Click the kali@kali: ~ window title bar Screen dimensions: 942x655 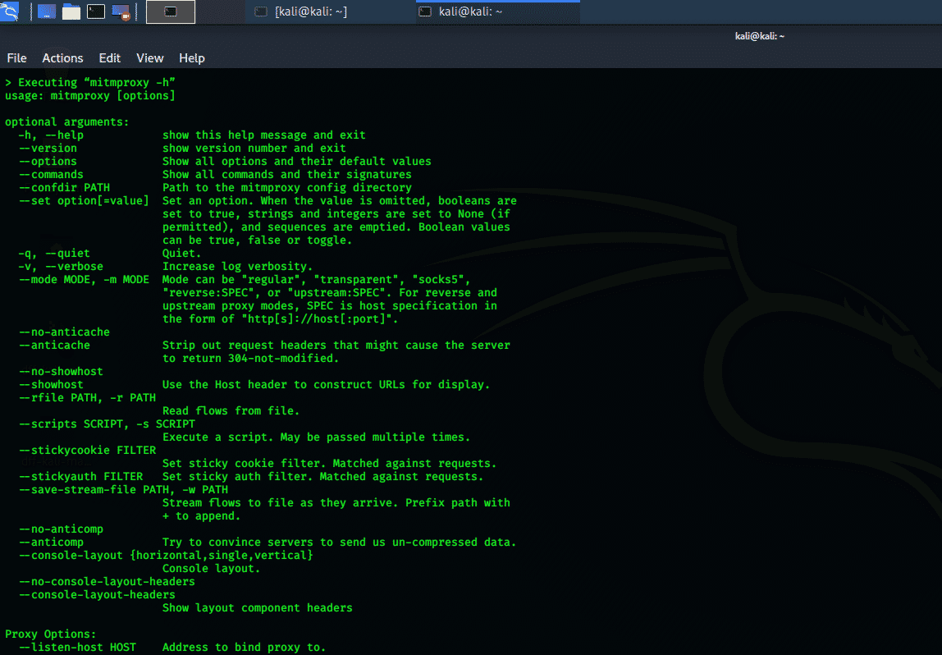click(x=759, y=36)
